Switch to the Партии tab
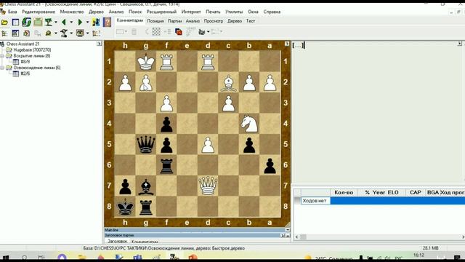 pos(174,21)
